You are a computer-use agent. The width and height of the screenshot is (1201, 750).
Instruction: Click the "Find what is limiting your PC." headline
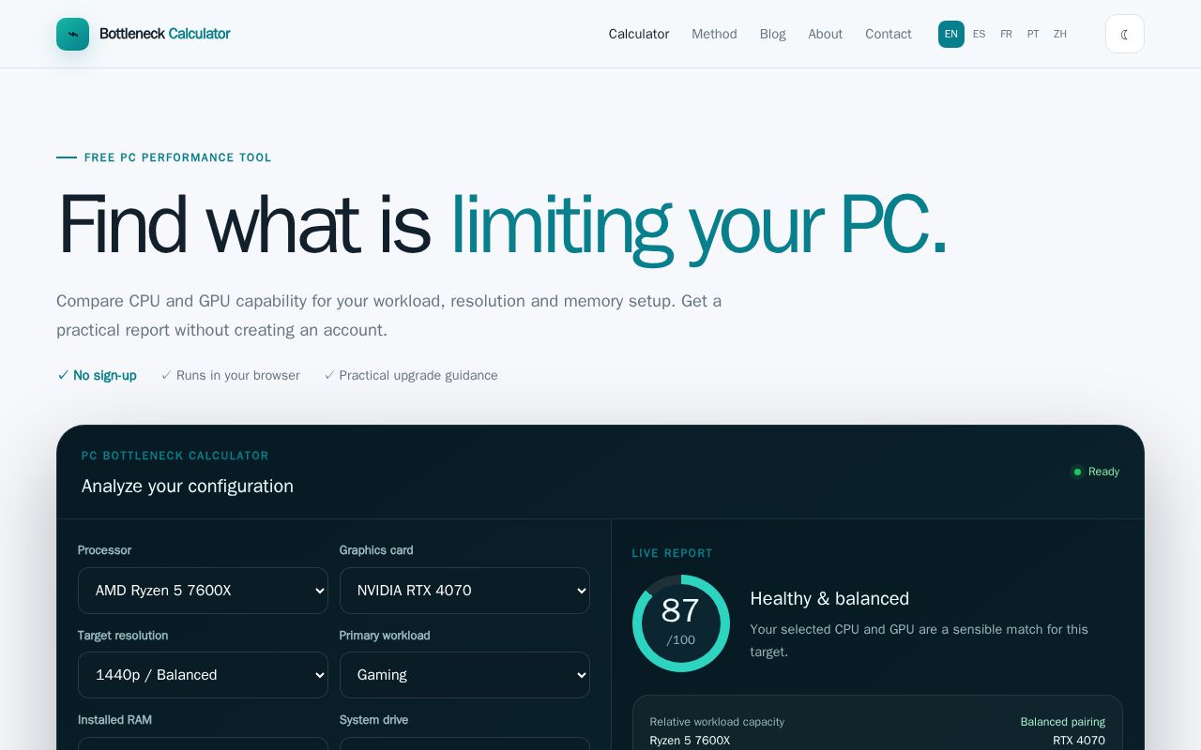[x=502, y=225]
